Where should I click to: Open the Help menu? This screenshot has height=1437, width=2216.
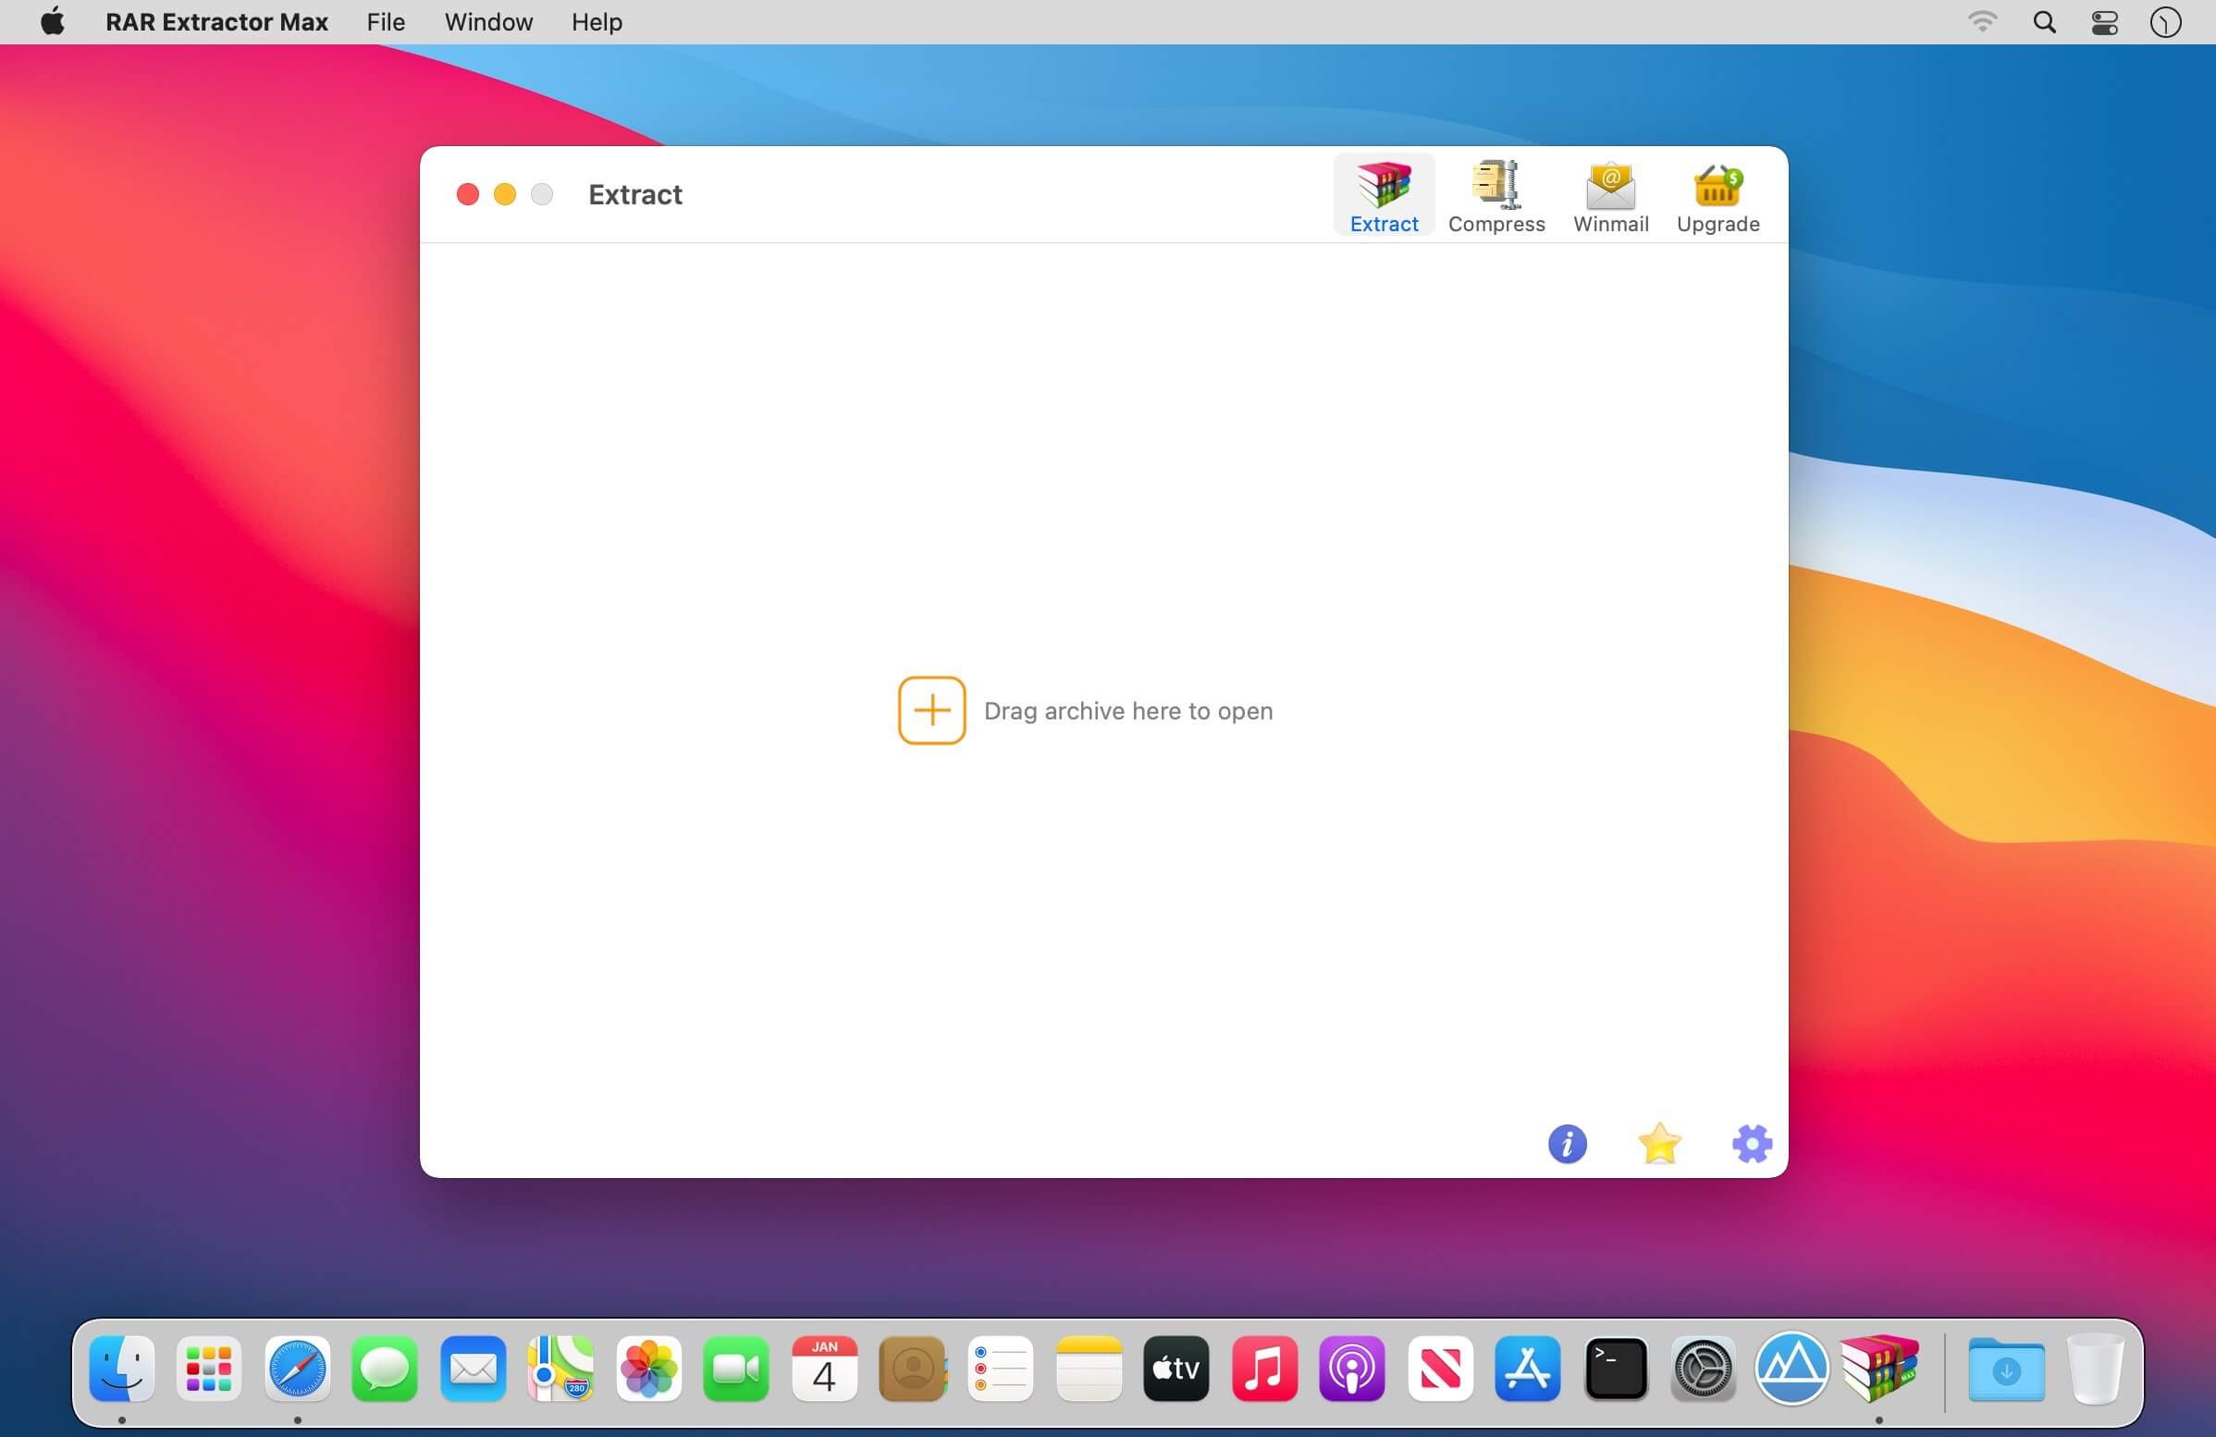(x=596, y=21)
